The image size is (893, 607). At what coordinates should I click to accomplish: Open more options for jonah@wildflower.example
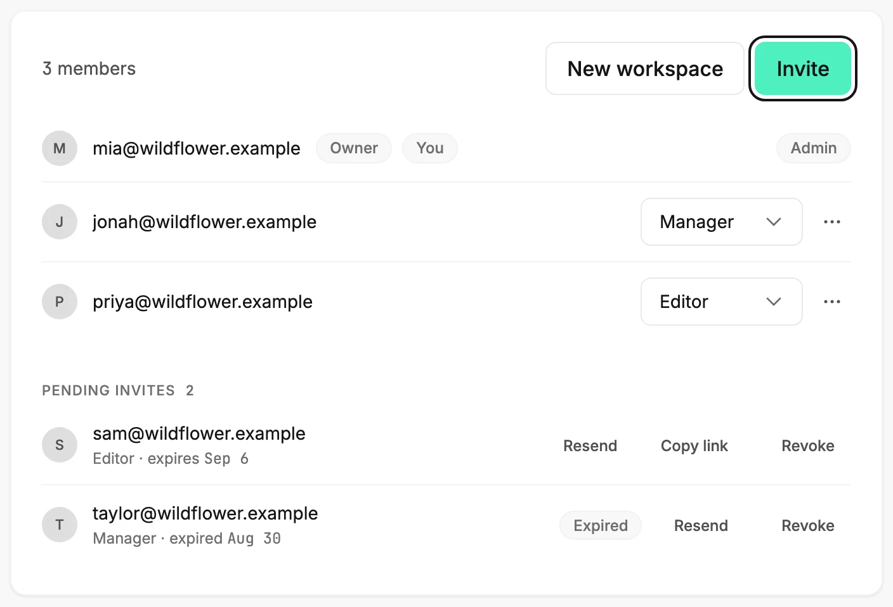[x=832, y=222]
